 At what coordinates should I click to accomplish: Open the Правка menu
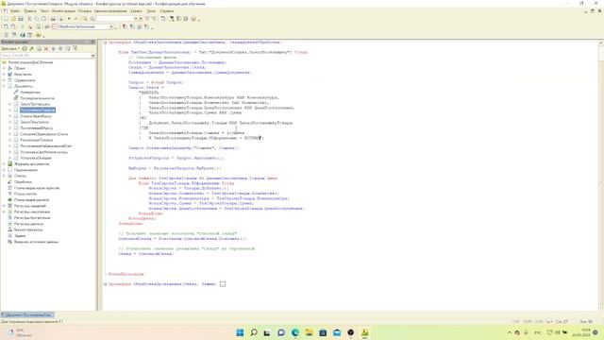point(29,11)
